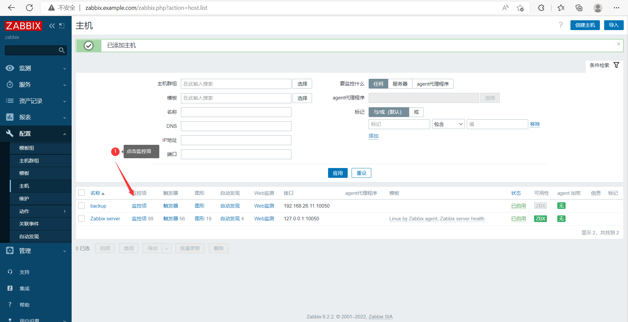Open browser extensions puzzle icon

541,8
